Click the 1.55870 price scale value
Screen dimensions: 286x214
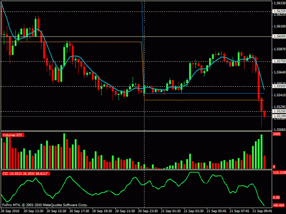click(280, 49)
